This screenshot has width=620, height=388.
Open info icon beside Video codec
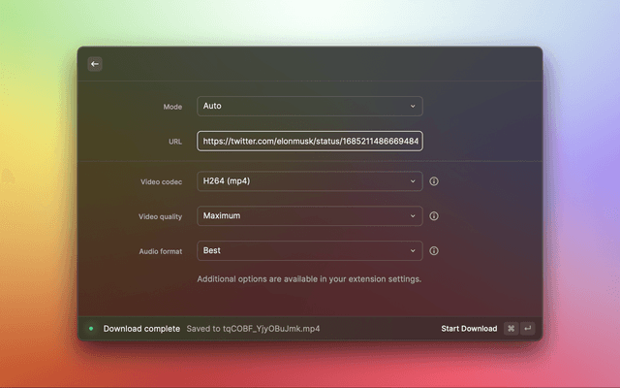pos(434,181)
